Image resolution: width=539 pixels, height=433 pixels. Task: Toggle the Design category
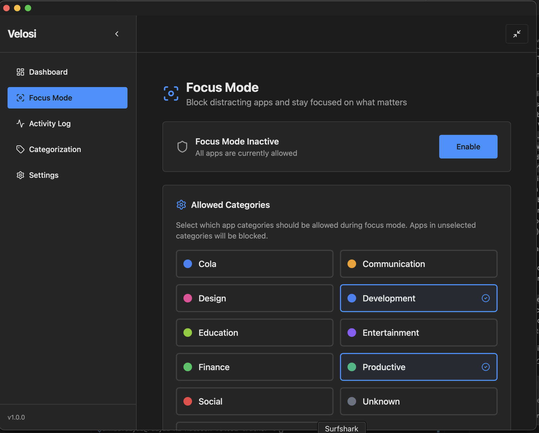click(255, 298)
